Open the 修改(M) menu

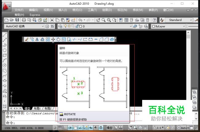pos(138,10)
